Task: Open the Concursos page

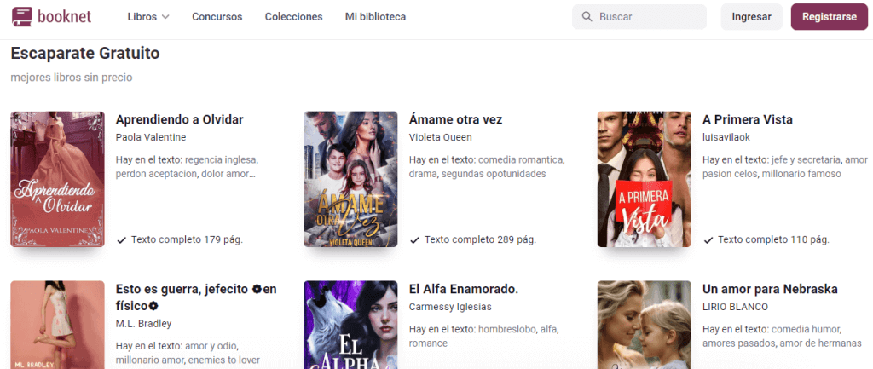Action: 217,17
